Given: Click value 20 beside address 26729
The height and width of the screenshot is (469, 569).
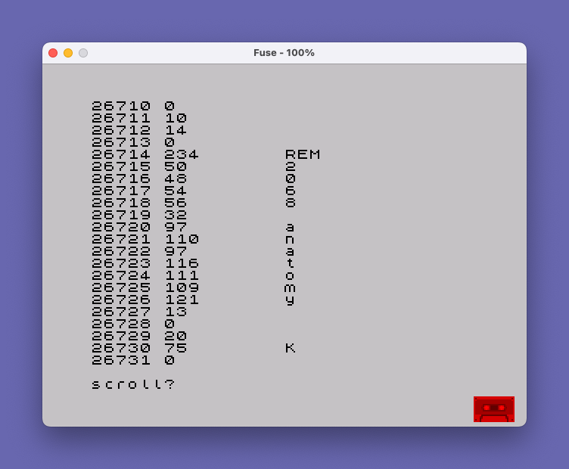Looking at the screenshot, I should pos(176,336).
